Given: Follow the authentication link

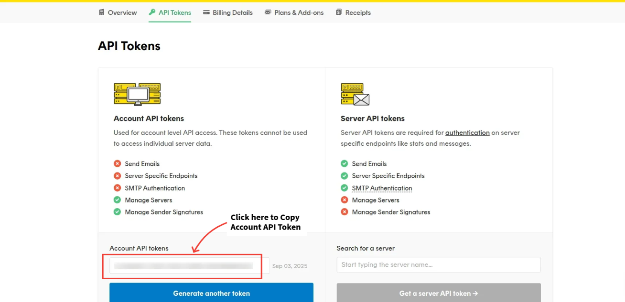Looking at the screenshot, I should [x=467, y=133].
